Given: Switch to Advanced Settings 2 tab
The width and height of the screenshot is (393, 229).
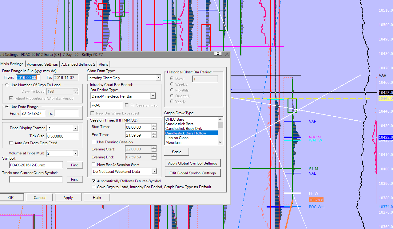Looking at the screenshot, I should coord(78,64).
